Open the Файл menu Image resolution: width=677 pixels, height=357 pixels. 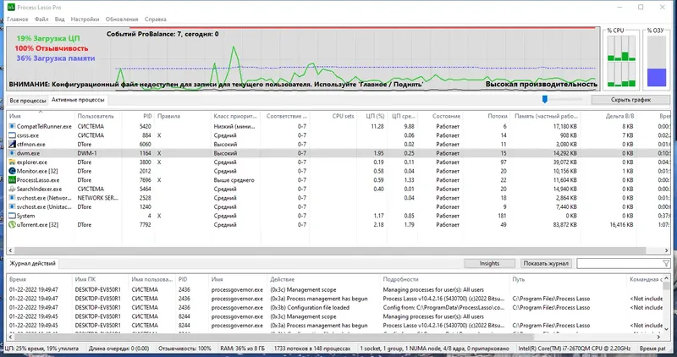pyautogui.click(x=41, y=19)
